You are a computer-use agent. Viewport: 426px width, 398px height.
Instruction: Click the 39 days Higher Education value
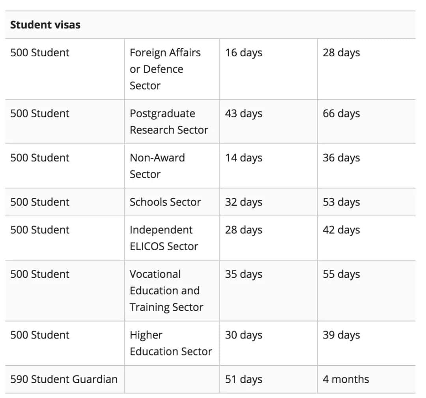coord(341,335)
